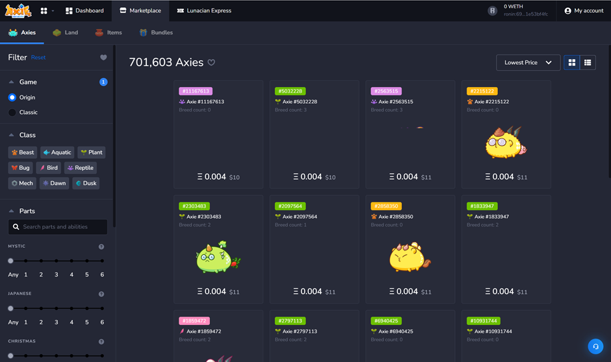
Task: Save the 701,603 Axies search heart
Action: [x=211, y=62]
